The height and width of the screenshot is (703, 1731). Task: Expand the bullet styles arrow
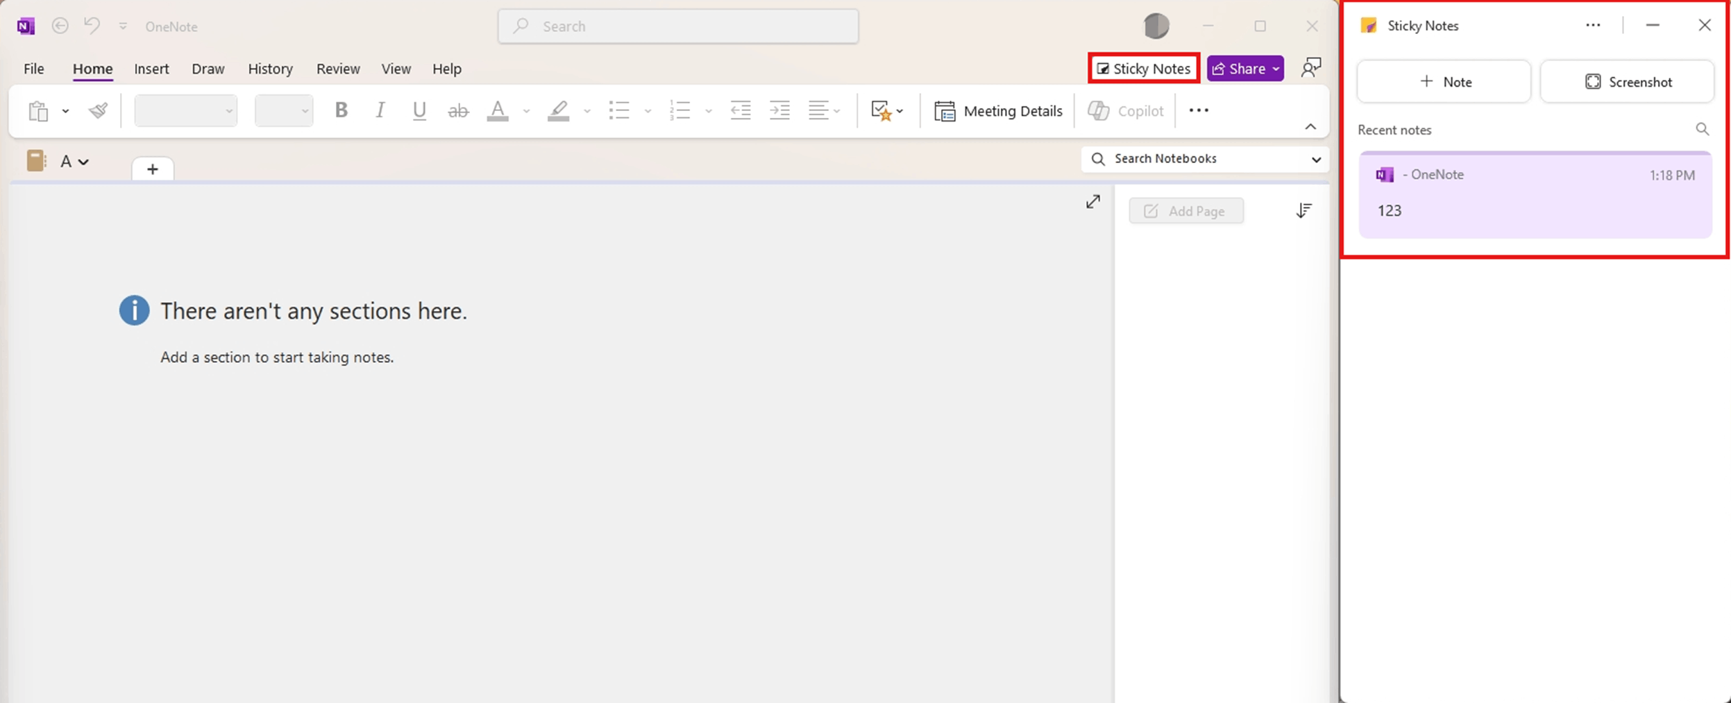click(x=648, y=111)
